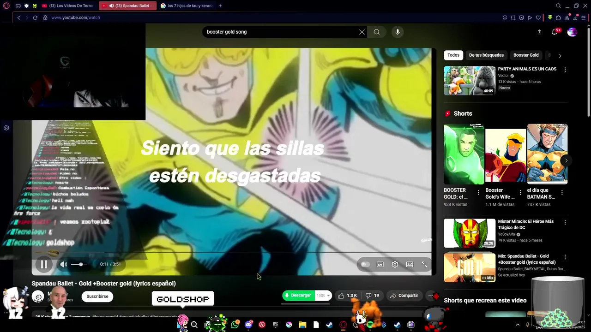Click the green Descargar button
The image size is (591, 332).
pyautogui.click(x=298, y=296)
